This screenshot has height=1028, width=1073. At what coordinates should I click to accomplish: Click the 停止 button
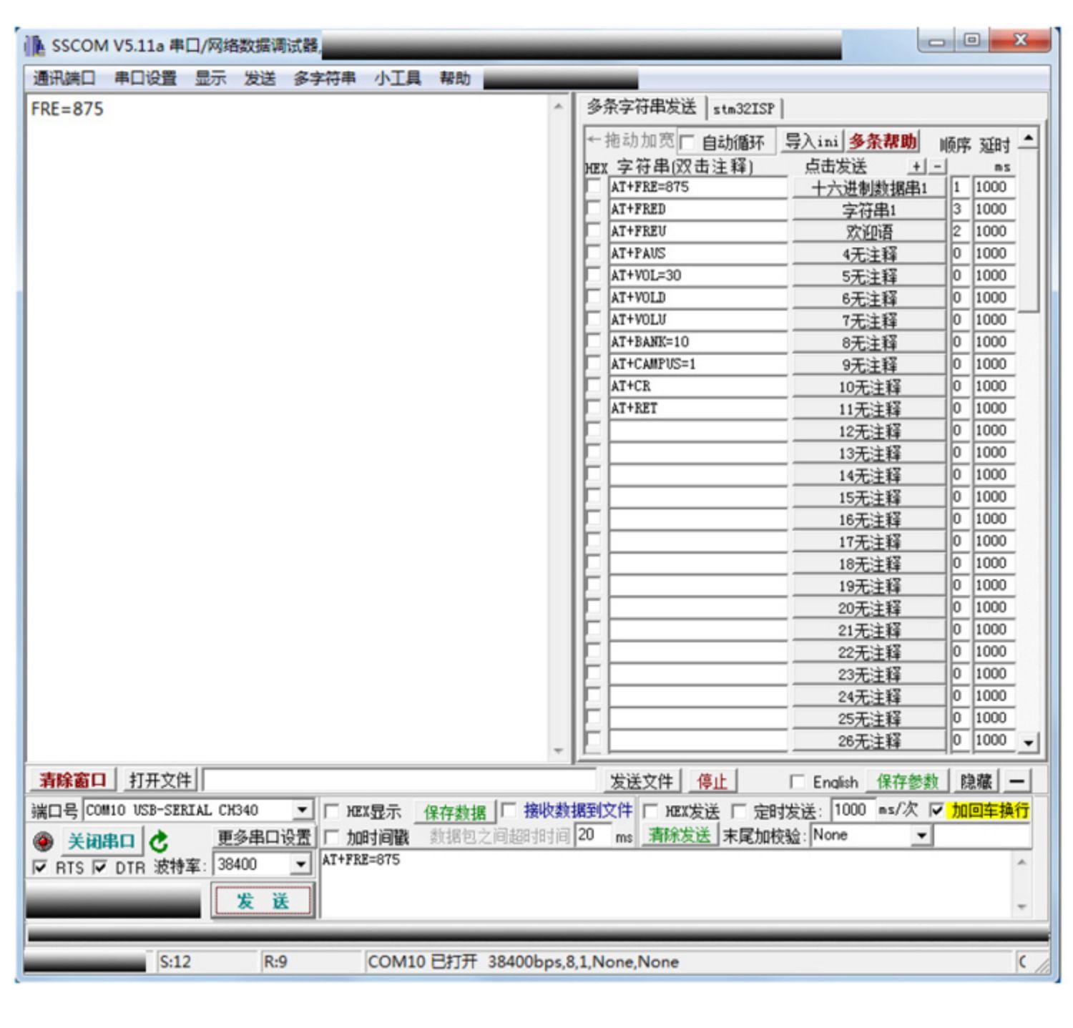[x=712, y=781]
